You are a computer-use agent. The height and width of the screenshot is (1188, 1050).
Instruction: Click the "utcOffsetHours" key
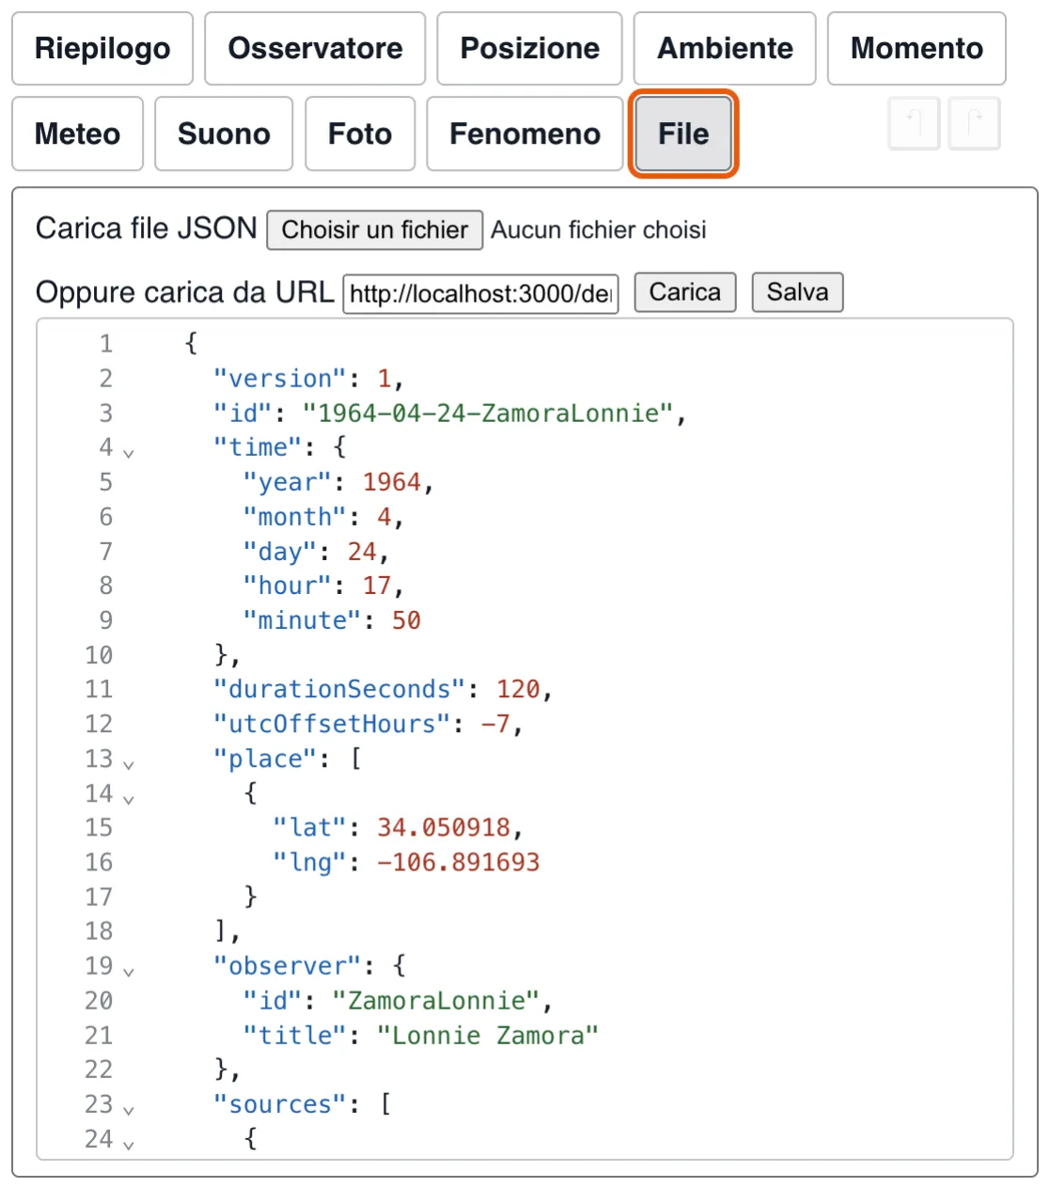pos(332,724)
